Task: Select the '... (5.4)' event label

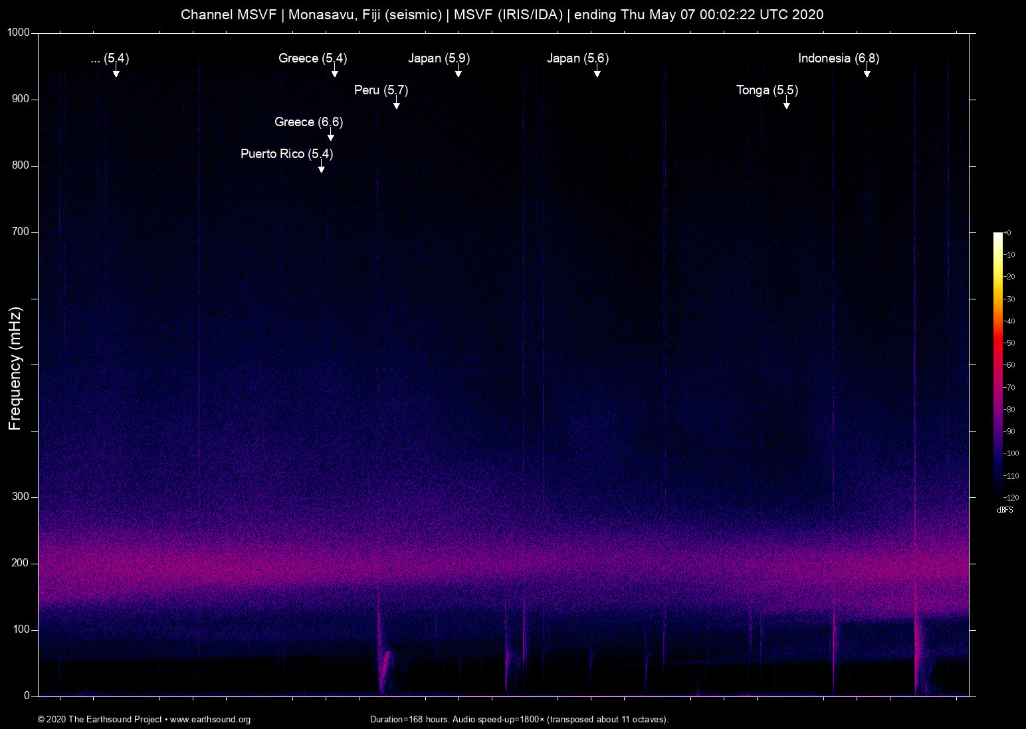Action: coord(110,58)
